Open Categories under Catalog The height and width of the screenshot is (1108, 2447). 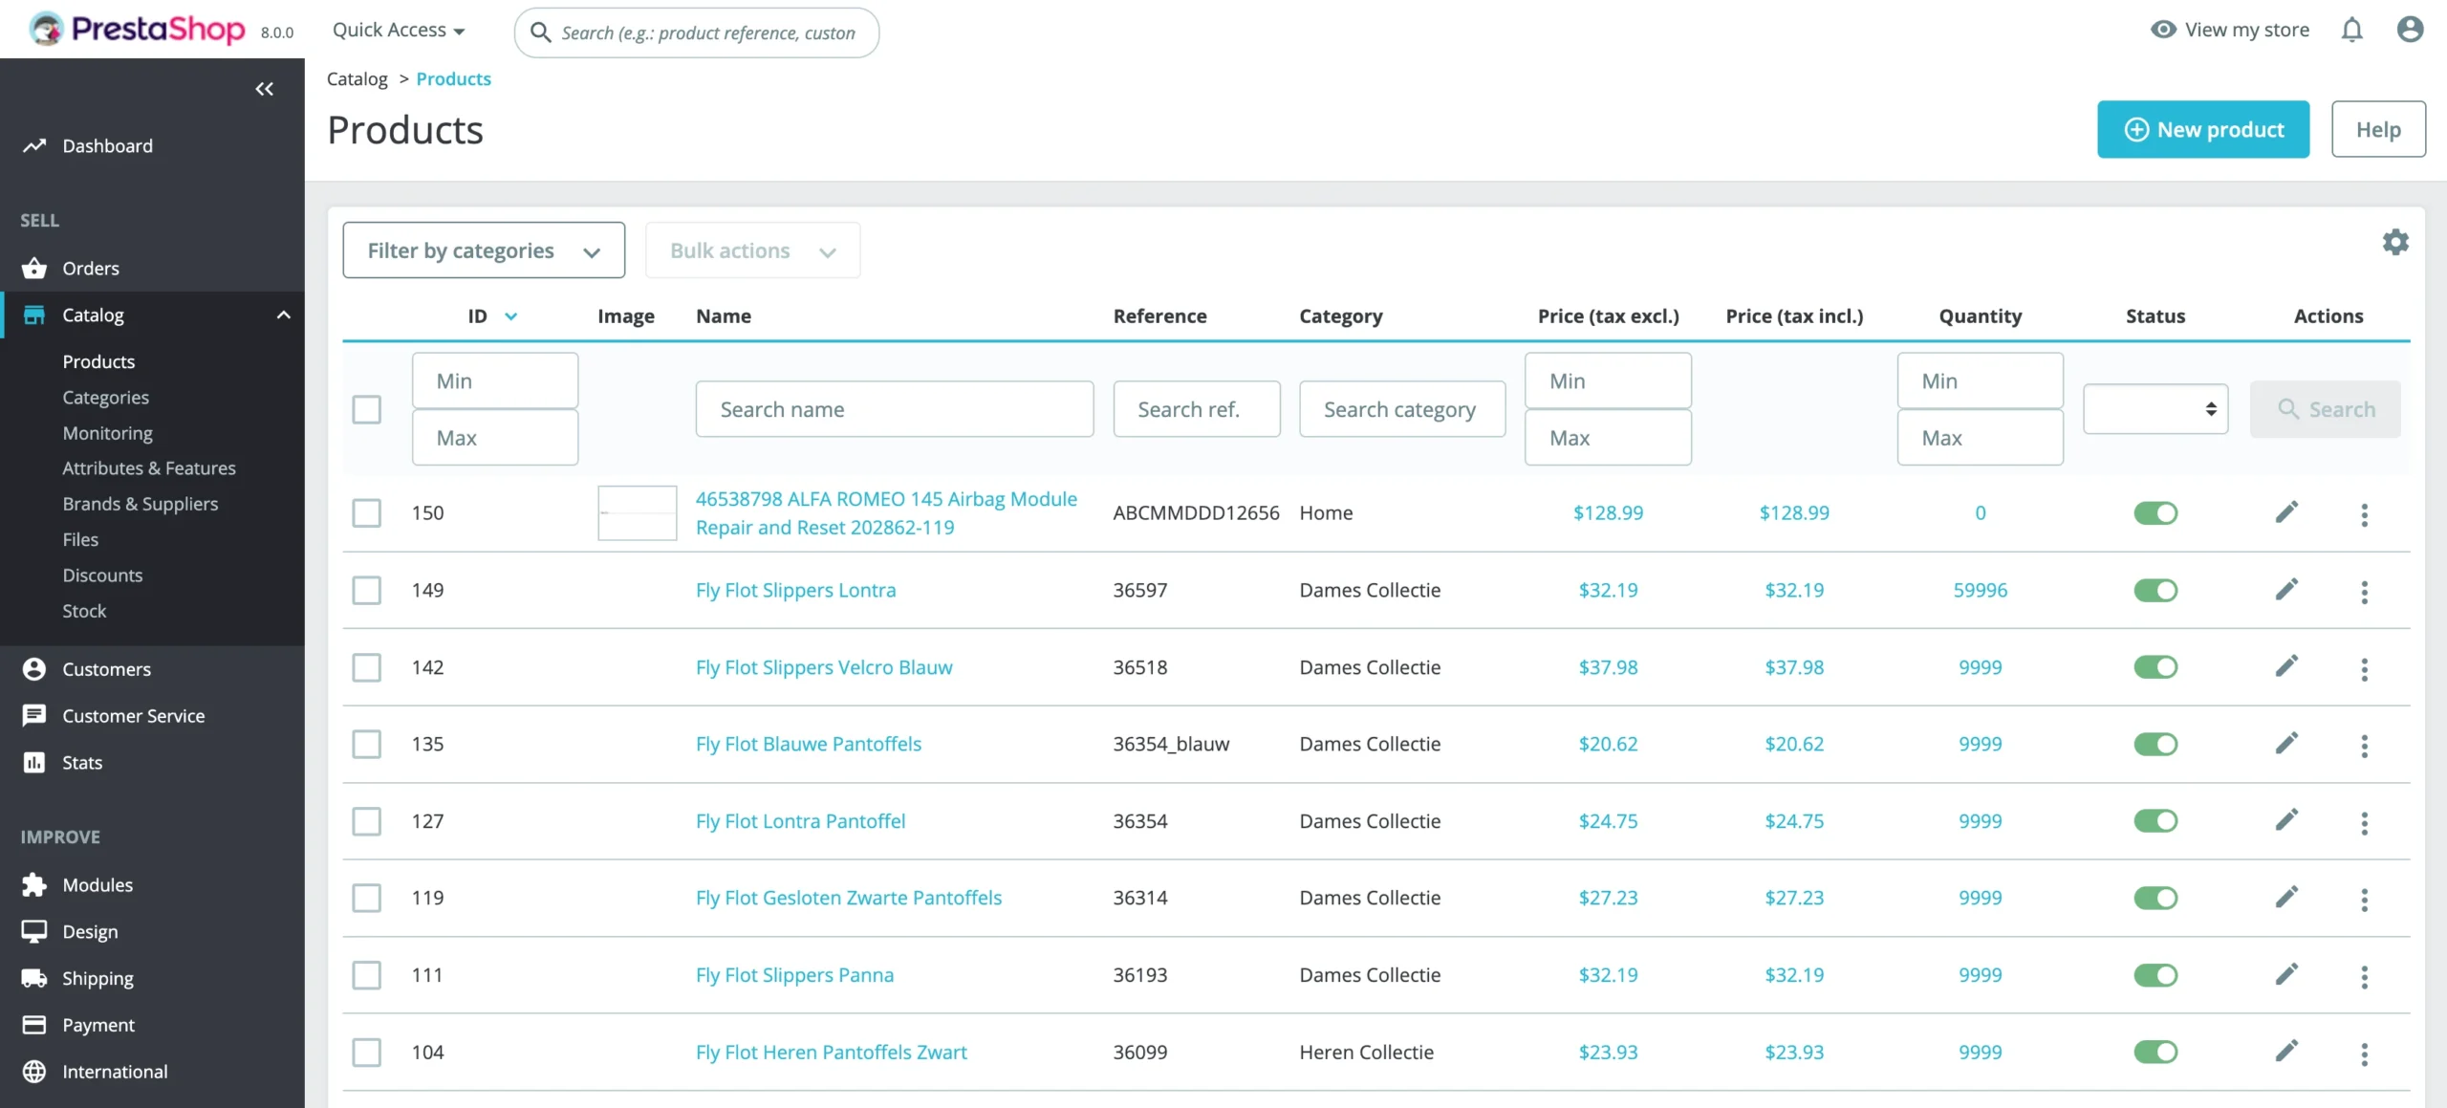tap(105, 397)
